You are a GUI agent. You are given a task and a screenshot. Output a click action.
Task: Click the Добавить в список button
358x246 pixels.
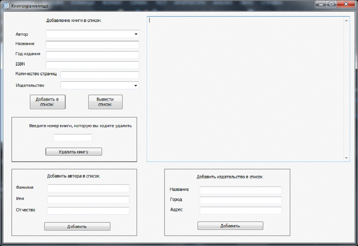click(x=48, y=102)
